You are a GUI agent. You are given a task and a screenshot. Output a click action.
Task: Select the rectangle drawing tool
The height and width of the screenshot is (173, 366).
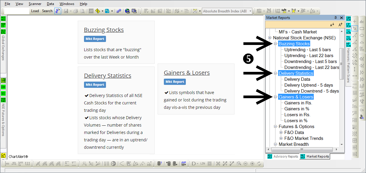pyautogui.click(x=362, y=28)
